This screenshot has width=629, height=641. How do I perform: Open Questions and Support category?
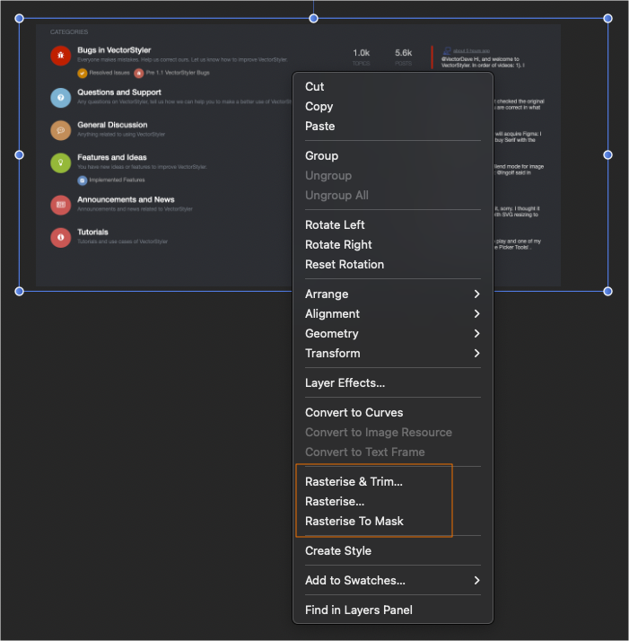point(119,92)
